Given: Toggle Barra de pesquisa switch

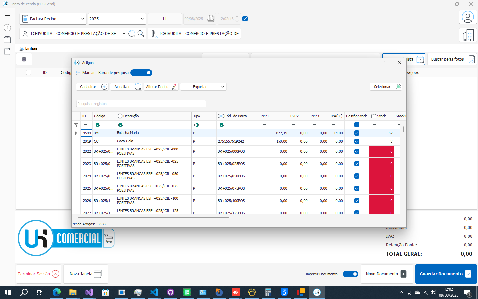Looking at the screenshot, I should click(x=141, y=73).
